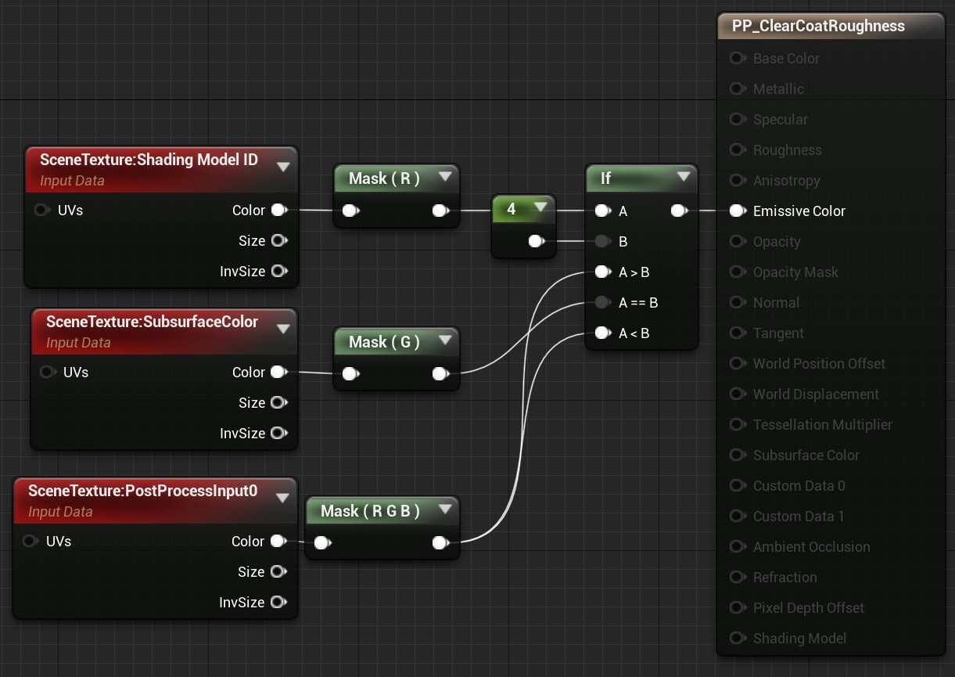Collapse the If node arrow

click(683, 177)
